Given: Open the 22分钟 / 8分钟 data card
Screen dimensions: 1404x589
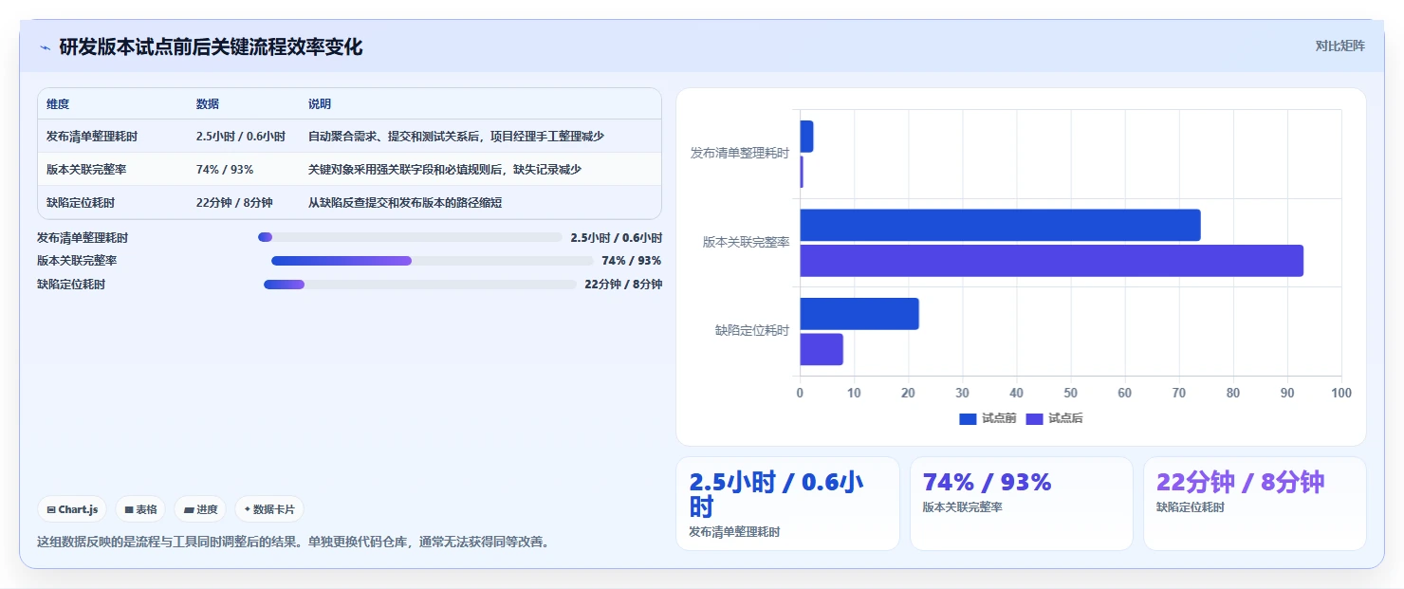Looking at the screenshot, I should [1255, 504].
